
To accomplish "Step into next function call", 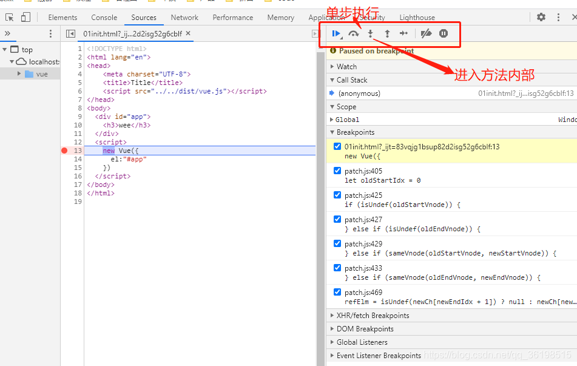I will click(371, 34).
